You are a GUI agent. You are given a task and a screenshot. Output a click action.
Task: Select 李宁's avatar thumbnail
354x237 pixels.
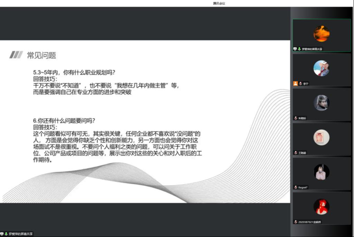point(321,68)
